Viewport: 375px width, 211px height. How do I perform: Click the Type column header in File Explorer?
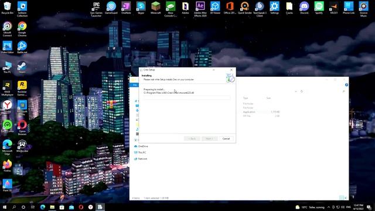point(246,98)
